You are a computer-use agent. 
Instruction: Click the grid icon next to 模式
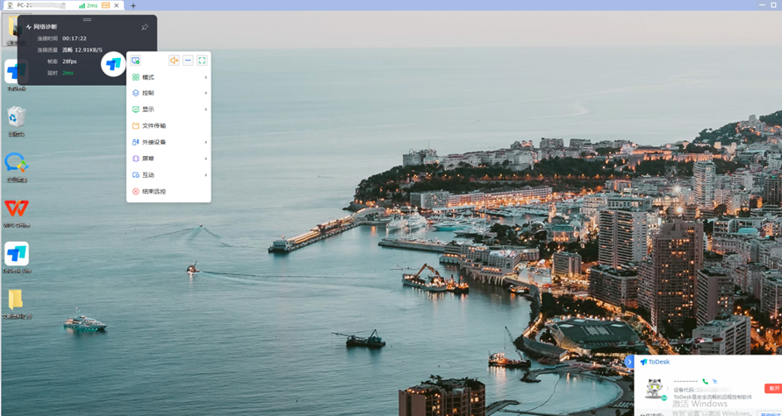coord(135,77)
